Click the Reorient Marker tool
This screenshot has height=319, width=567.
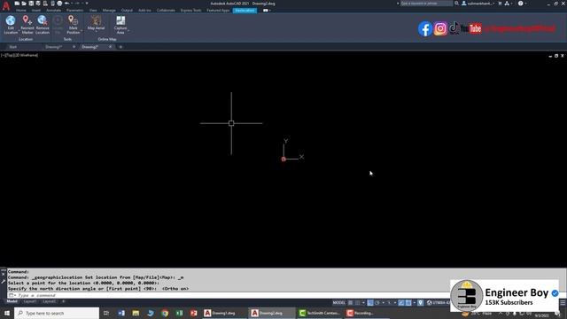[x=27, y=25]
